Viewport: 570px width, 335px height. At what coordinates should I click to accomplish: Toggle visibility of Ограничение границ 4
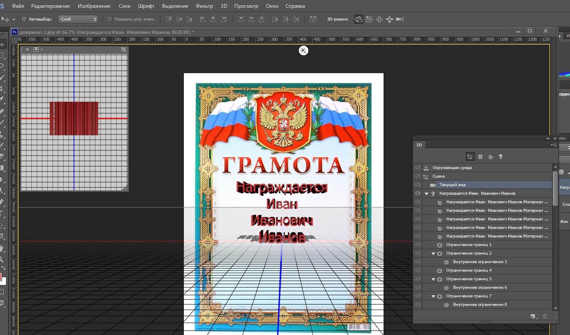pyautogui.click(x=418, y=270)
